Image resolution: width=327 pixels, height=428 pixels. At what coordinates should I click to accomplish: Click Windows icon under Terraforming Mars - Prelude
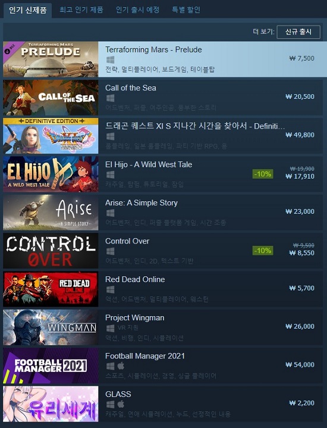coord(110,60)
